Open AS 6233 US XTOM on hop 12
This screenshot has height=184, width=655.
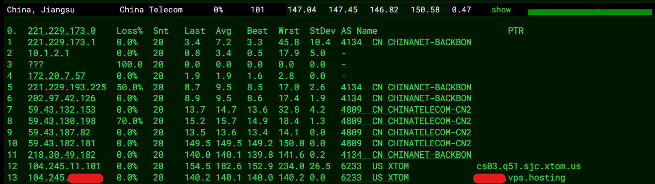point(375,166)
